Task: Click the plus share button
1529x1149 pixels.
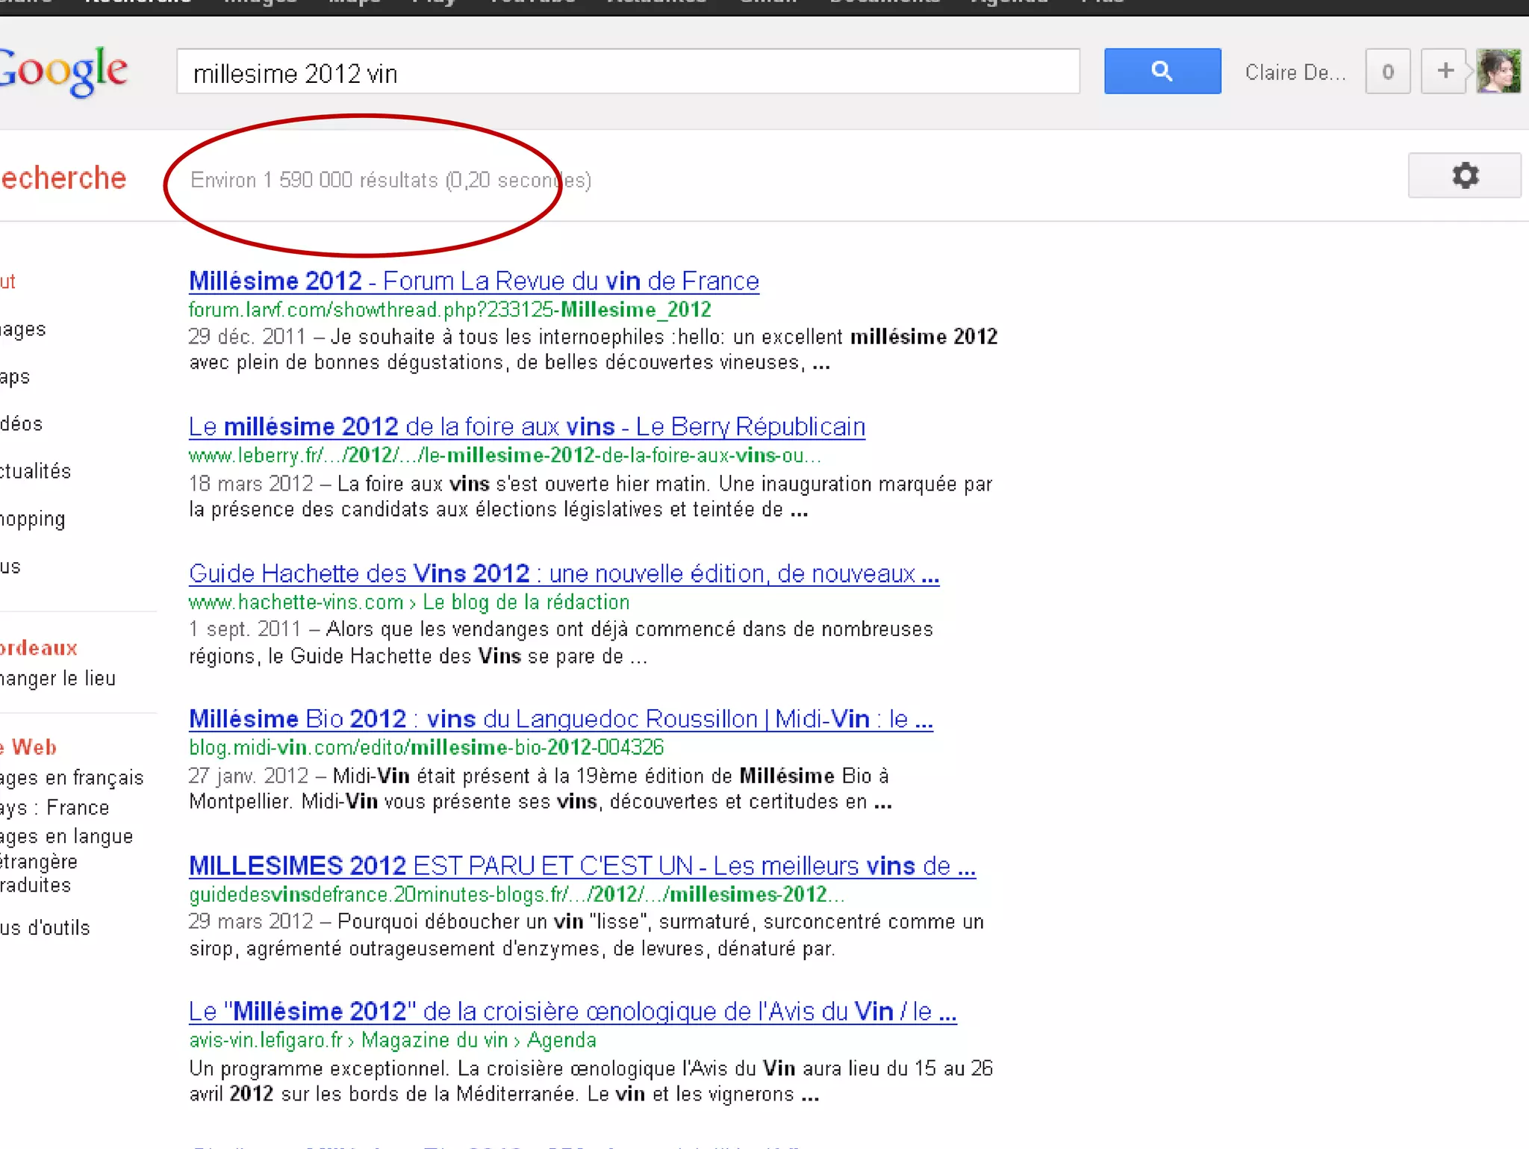Action: (x=1445, y=72)
